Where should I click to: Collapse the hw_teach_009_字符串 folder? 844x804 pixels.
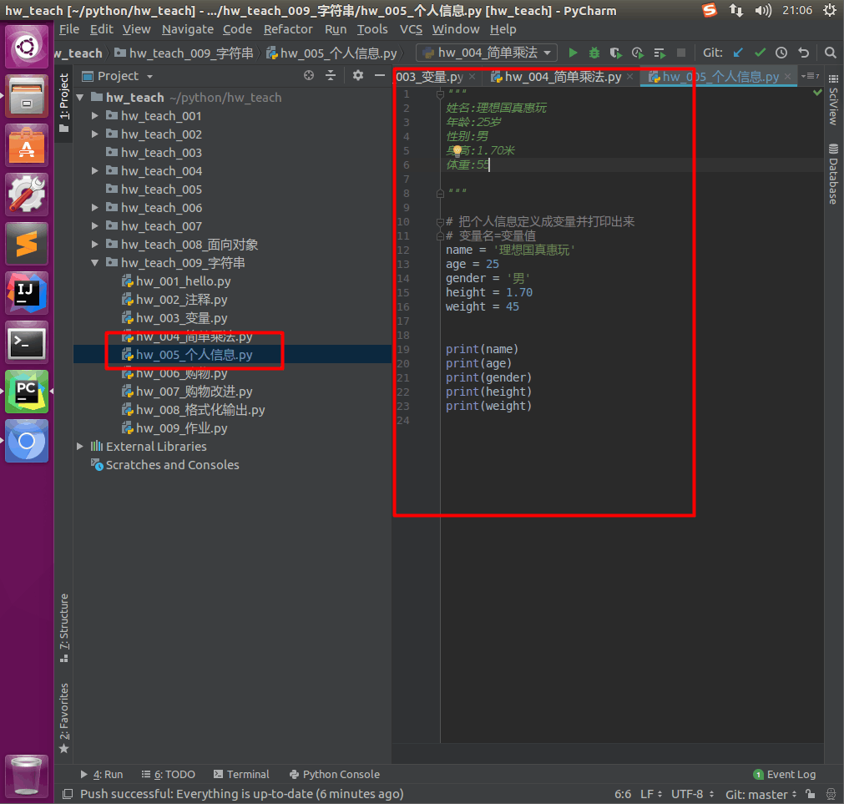pos(94,263)
